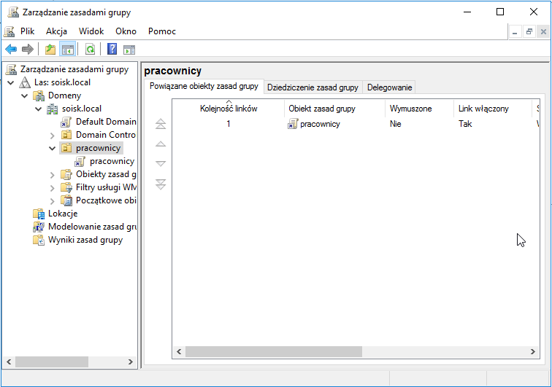Screen dimensions: 552x387
Task: Select the Zarządzanie zasadami grupy root node
Action: coord(74,69)
